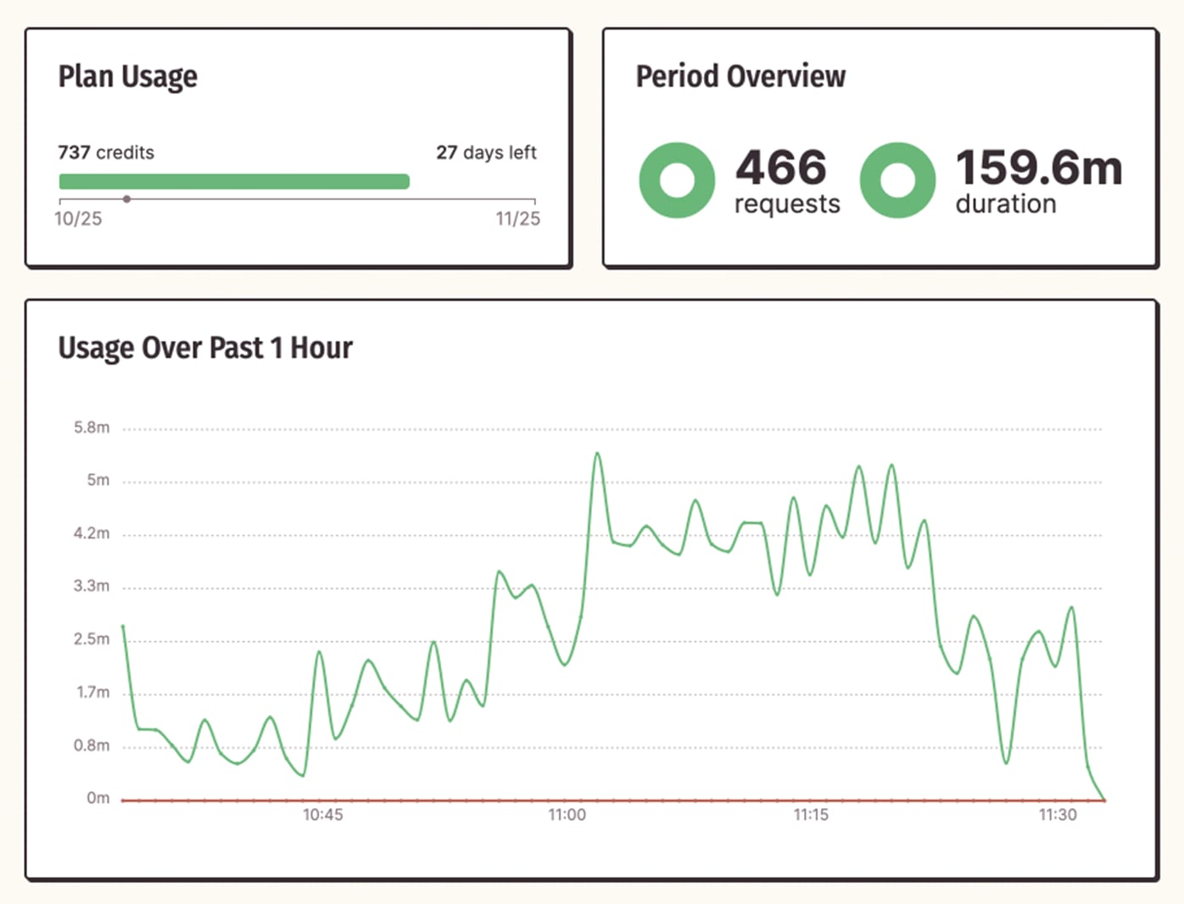Select the 11/25 end date label

(518, 218)
